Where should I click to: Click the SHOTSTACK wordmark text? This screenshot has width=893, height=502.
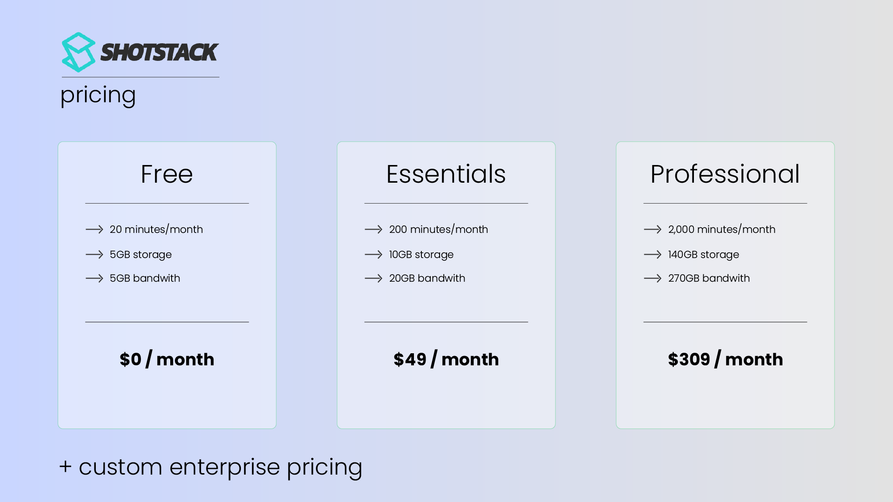click(x=159, y=52)
